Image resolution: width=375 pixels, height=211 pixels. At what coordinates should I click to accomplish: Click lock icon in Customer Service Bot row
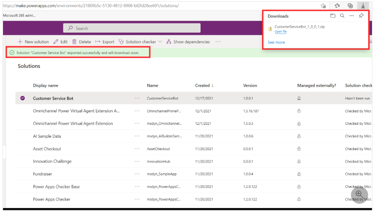tap(299, 98)
